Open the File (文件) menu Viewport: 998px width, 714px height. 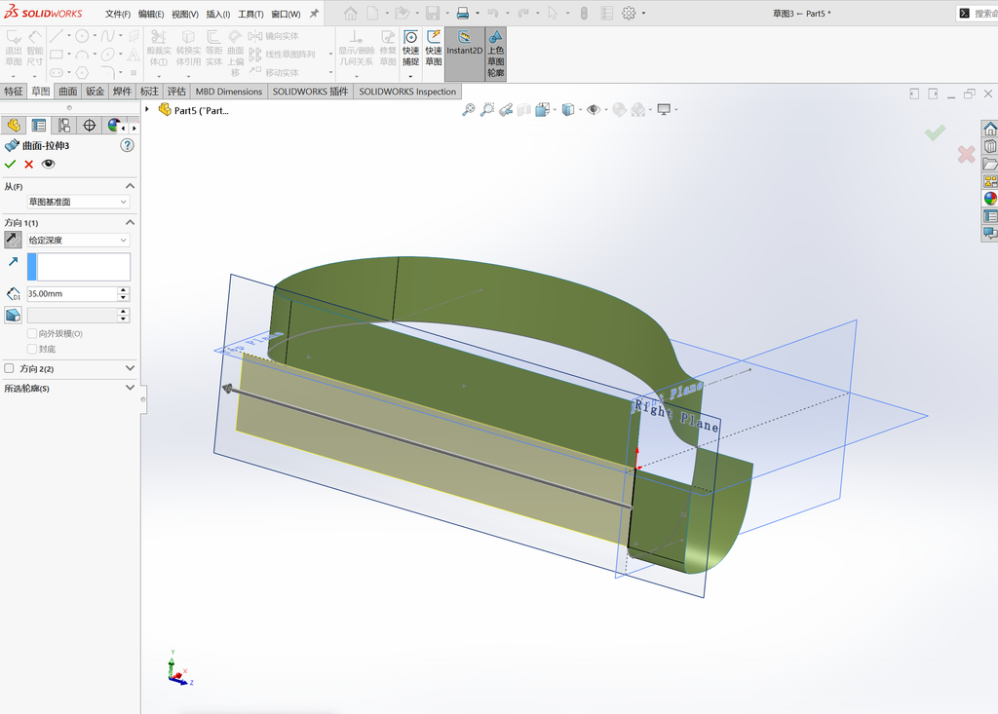[x=118, y=14]
